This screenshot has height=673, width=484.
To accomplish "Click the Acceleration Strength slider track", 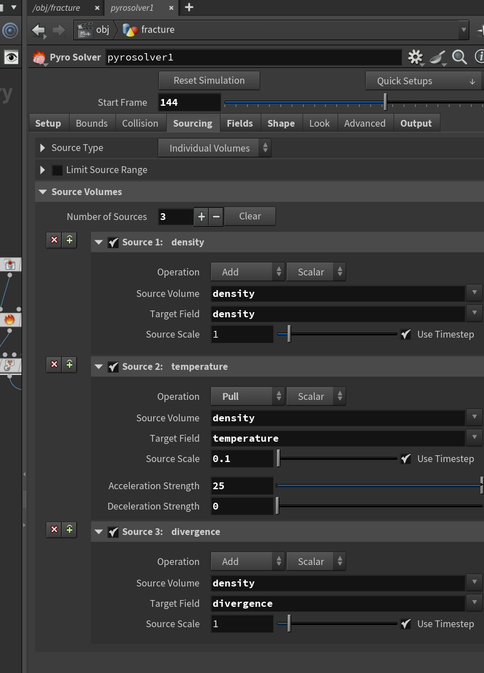I will (x=380, y=485).
